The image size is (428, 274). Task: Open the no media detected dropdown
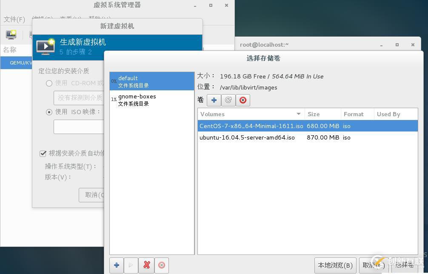pos(79,98)
